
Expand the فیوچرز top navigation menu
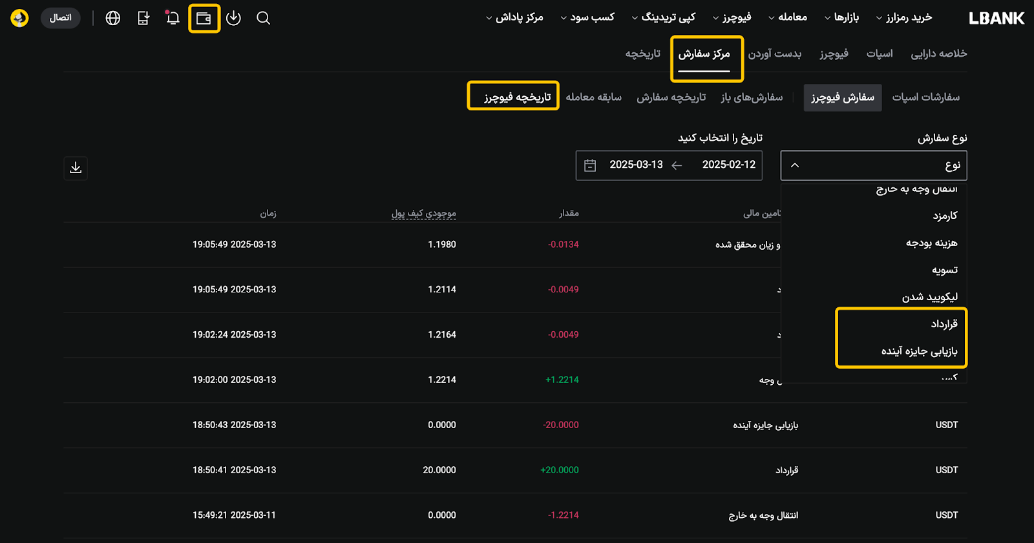click(x=732, y=17)
